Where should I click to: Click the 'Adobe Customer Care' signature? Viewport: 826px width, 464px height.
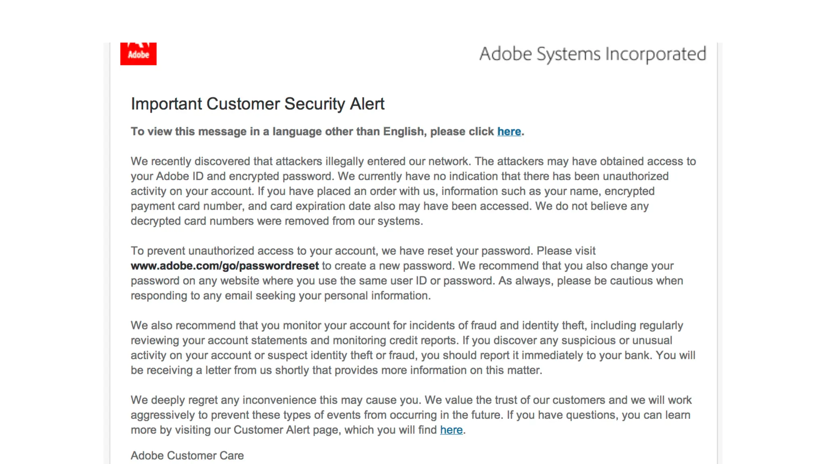click(187, 456)
